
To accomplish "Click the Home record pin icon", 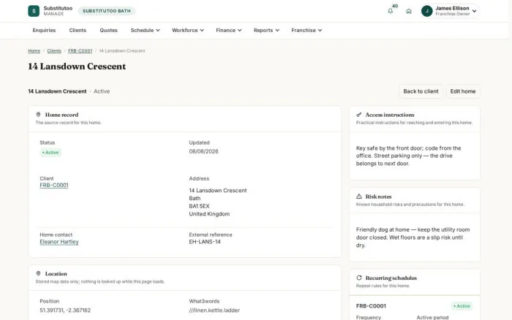I will point(38,115).
